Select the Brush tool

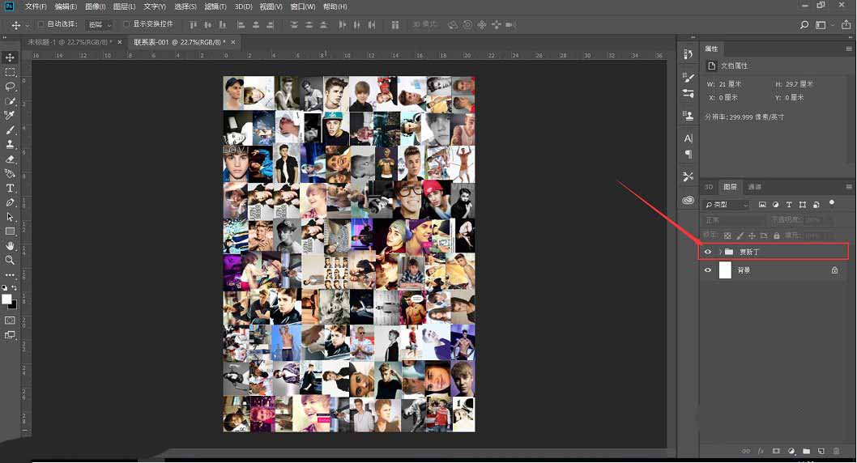click(x=10, y=130)
